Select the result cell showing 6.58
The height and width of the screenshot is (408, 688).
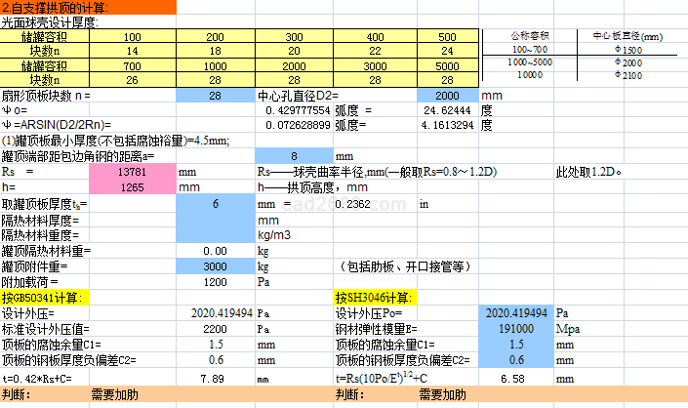[x=515, y=377]
